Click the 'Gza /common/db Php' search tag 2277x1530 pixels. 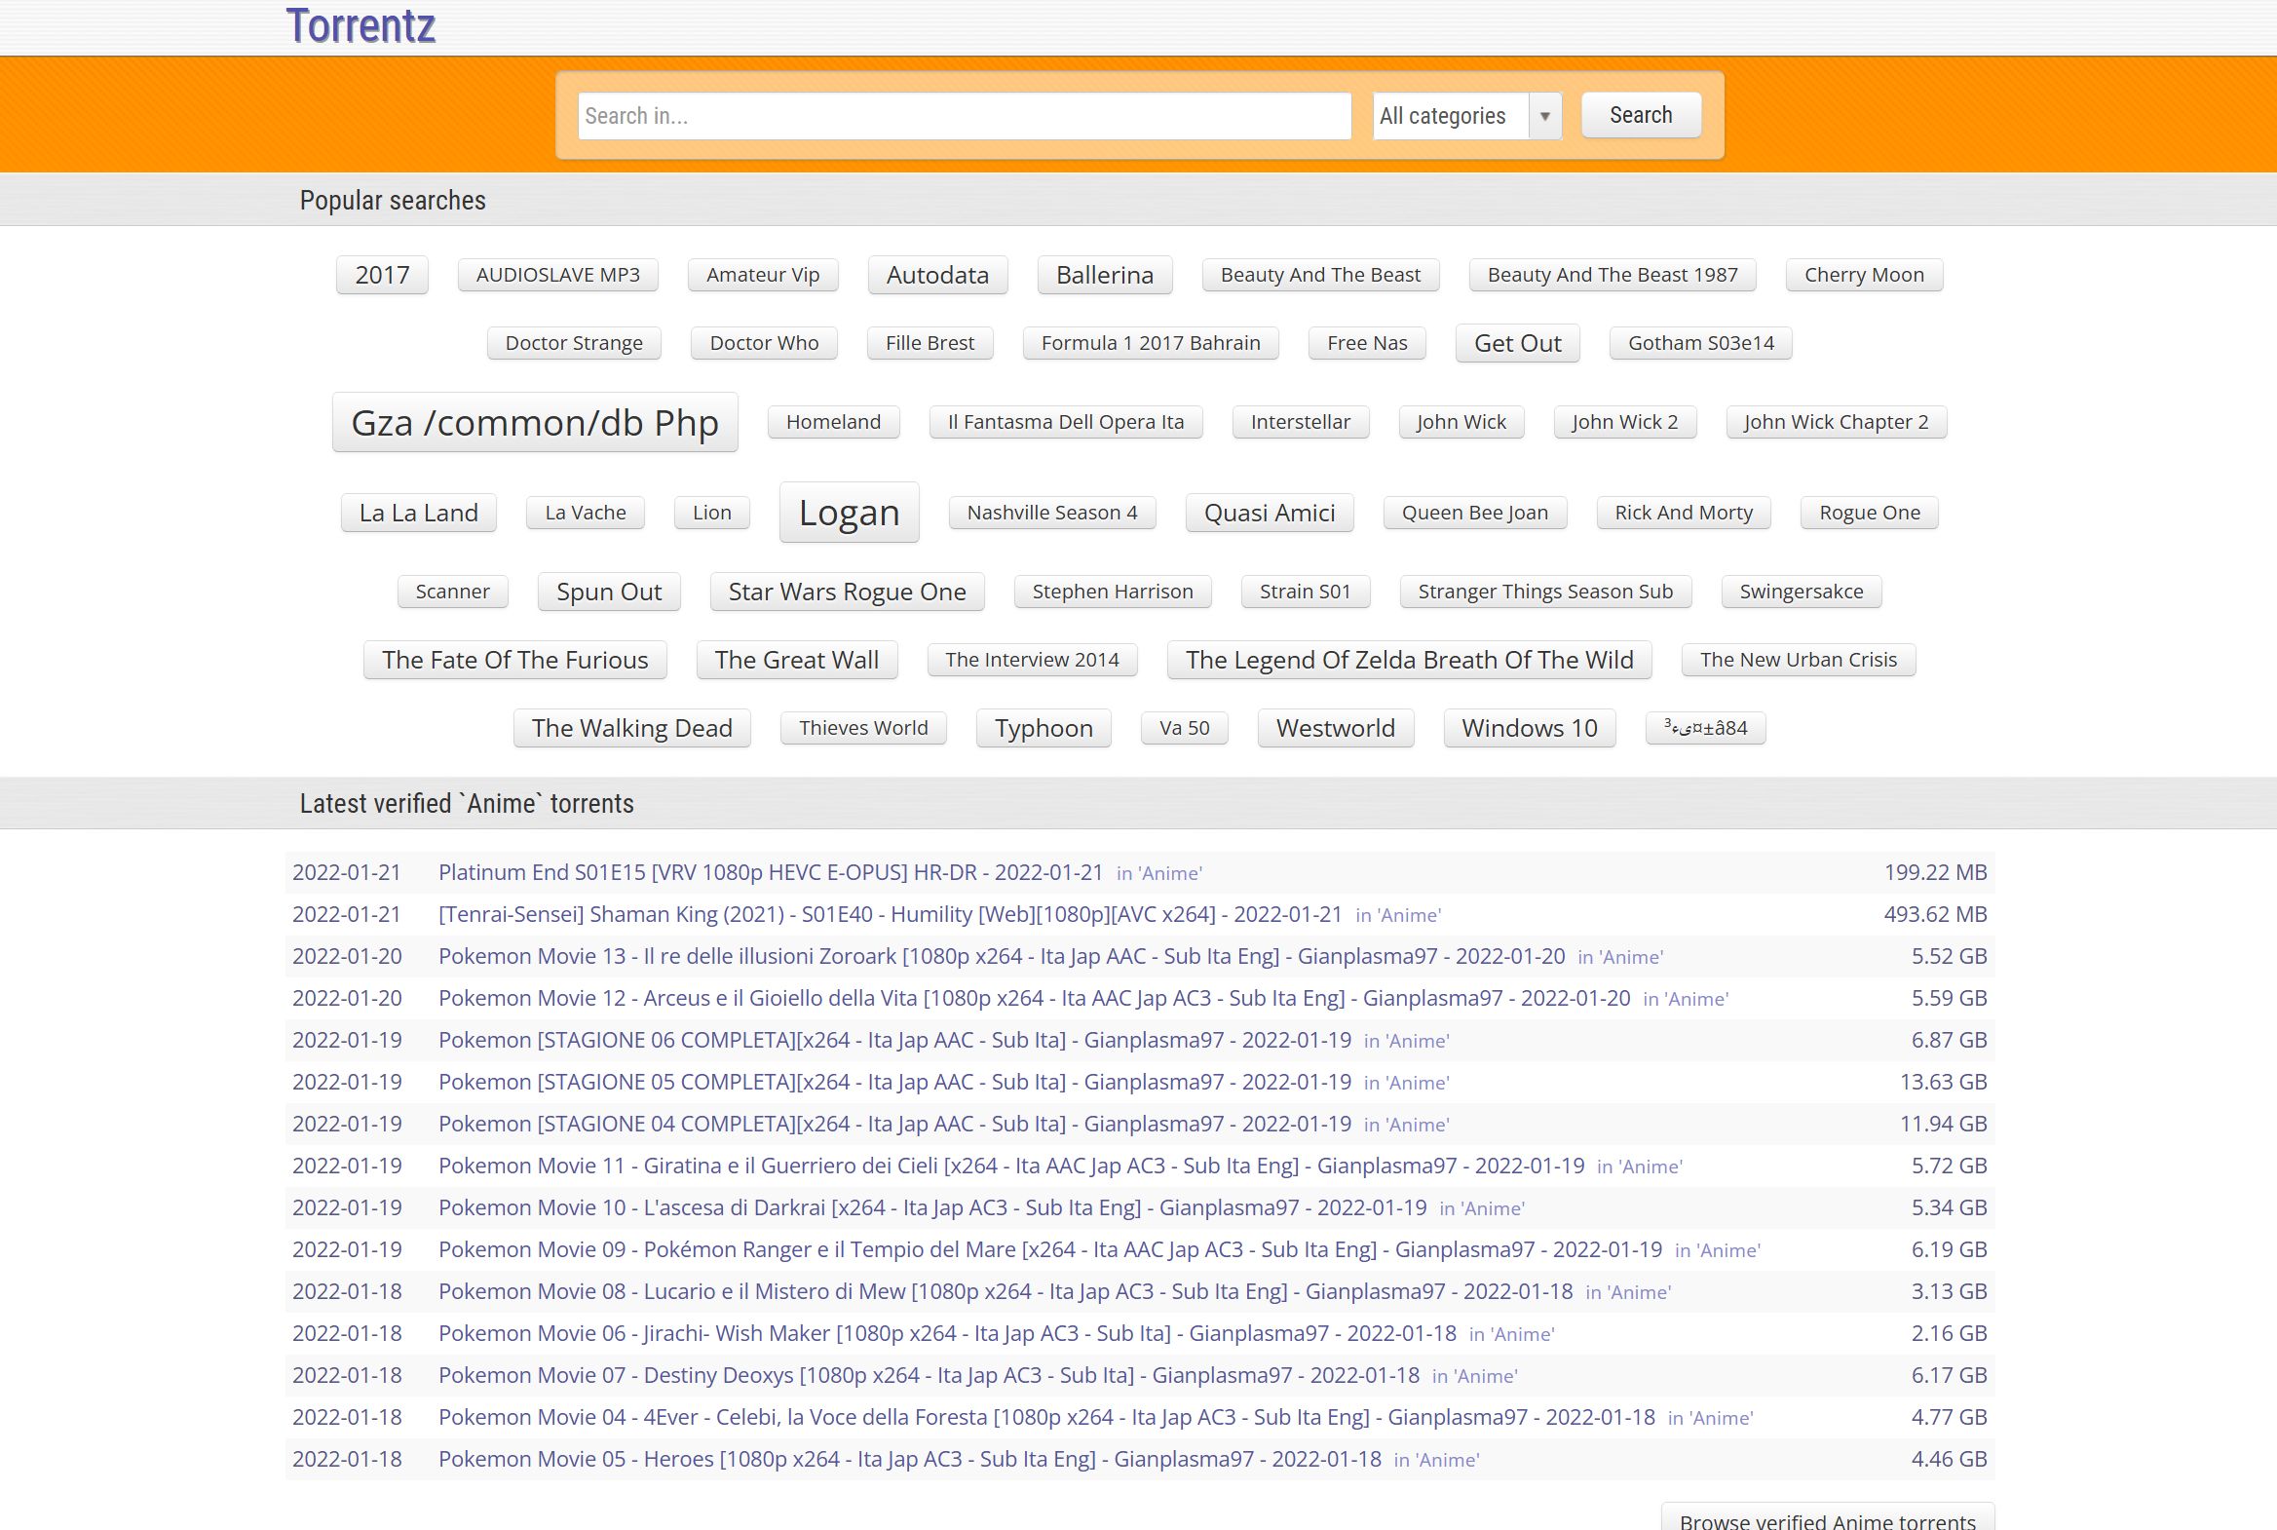(x=535, y=423)
